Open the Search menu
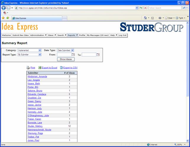 (x=62, y=35)
